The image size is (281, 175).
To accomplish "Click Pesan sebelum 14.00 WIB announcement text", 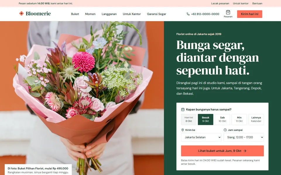I will click(x=46, y=3).
